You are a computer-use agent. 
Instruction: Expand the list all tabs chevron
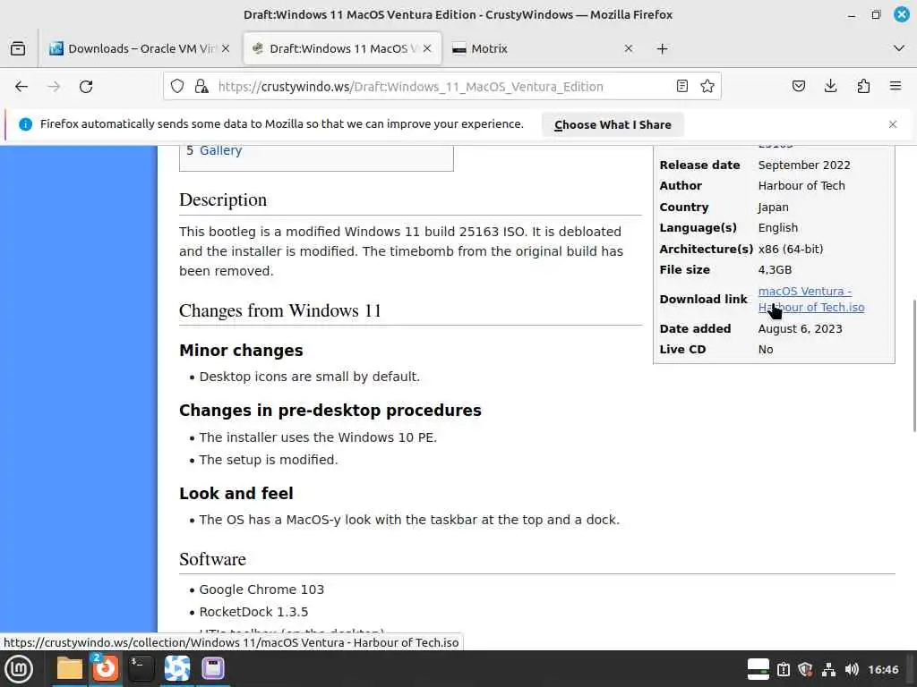[x=899, y=48]
